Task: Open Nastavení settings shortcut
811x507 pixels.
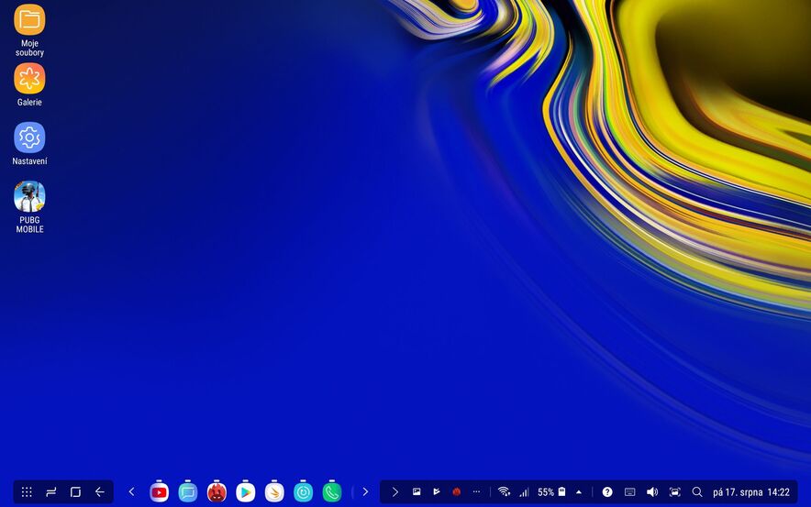Action: click(29, 138)
